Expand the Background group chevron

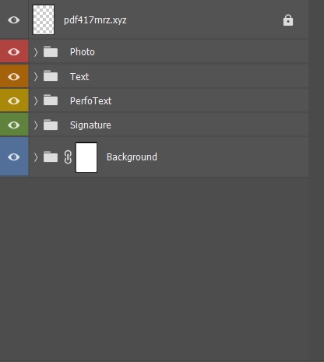point(36,157)
